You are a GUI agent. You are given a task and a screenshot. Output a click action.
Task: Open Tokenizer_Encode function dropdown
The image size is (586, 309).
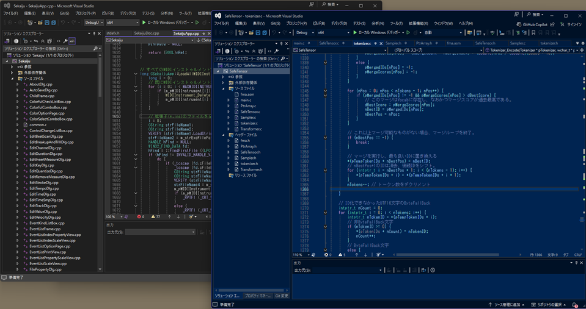[530, 50]
